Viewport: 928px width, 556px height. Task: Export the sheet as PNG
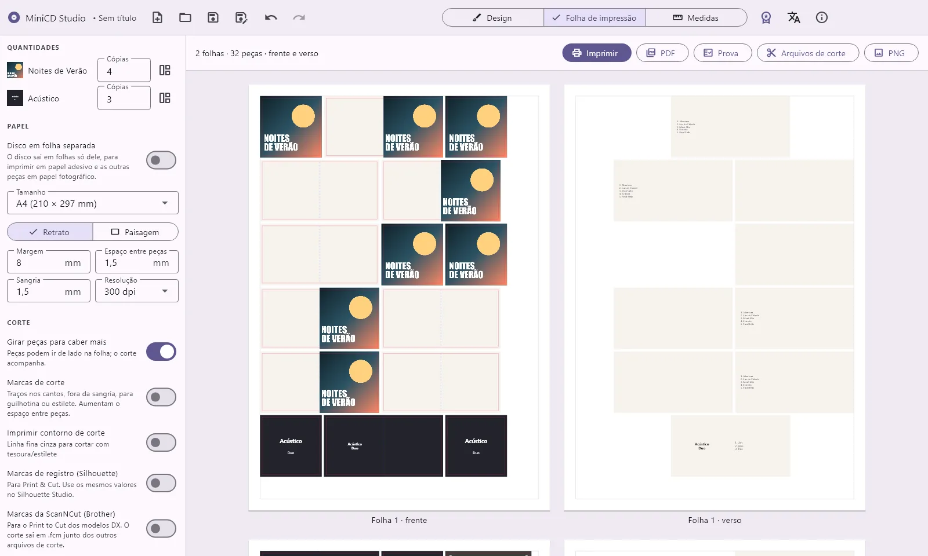[891, 53]
